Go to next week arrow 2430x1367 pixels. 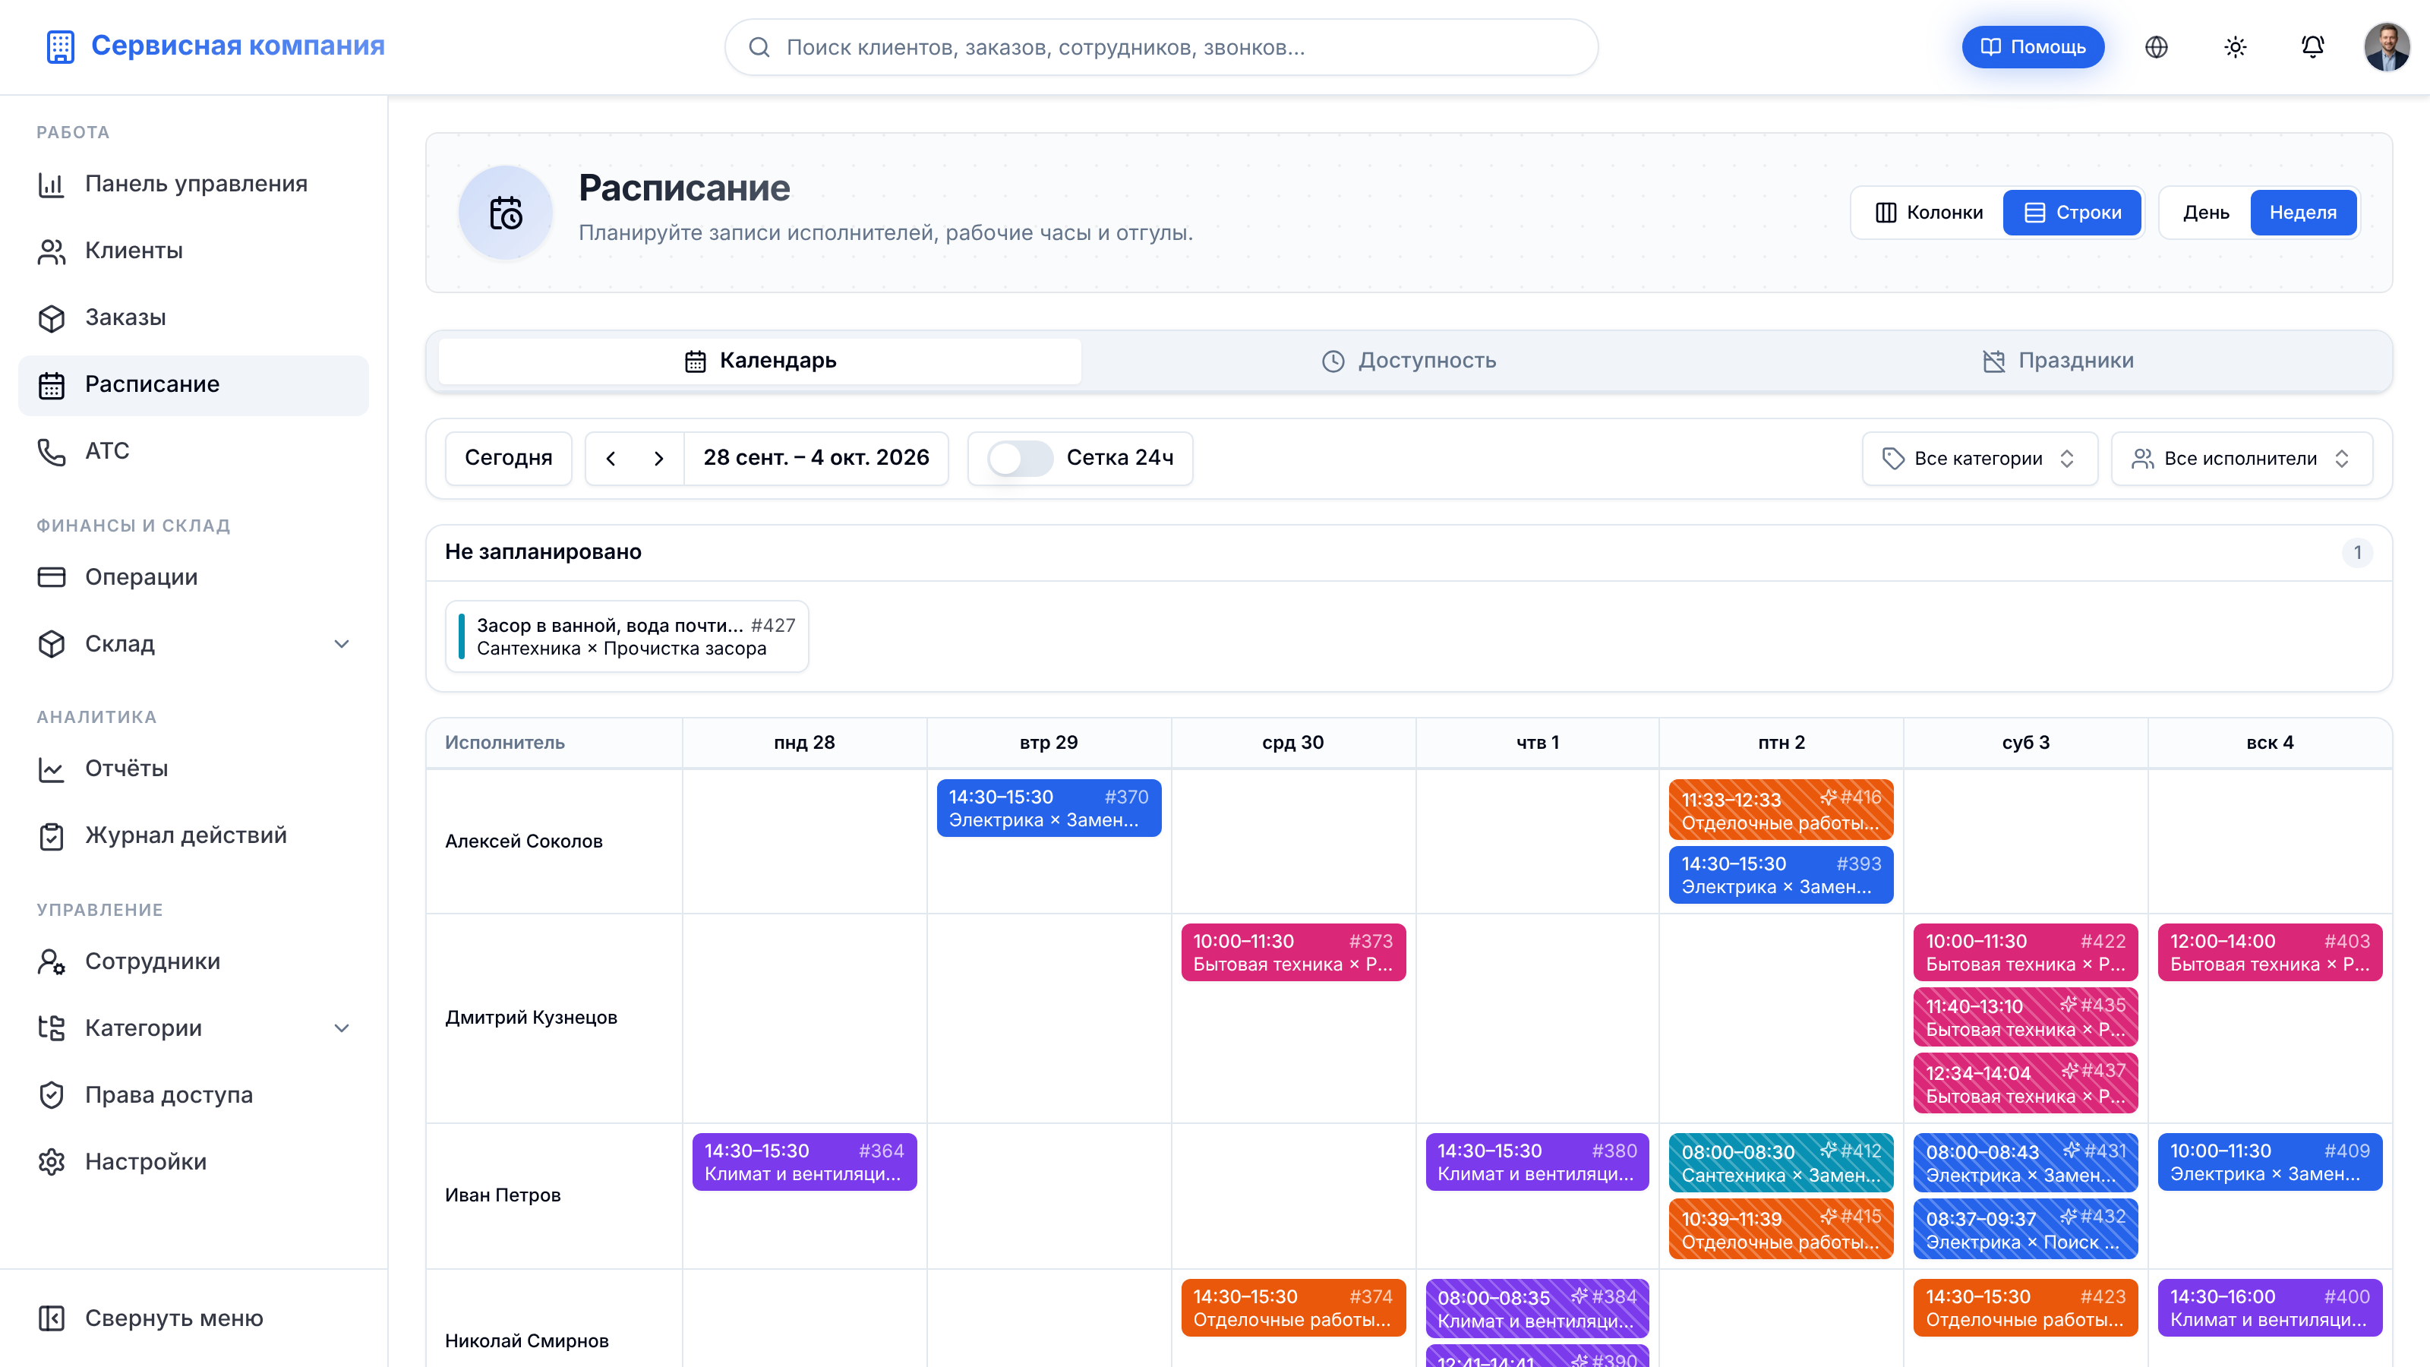tap(658, 459)
